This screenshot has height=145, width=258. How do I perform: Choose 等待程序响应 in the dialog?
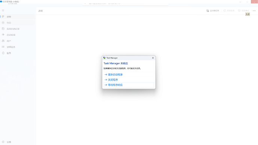pos(129,85)
